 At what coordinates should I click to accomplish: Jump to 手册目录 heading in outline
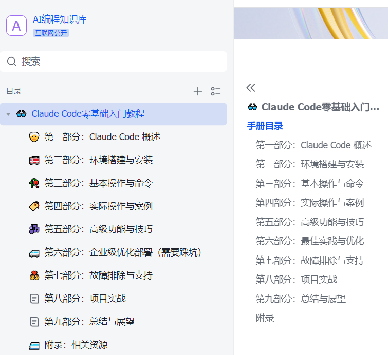tap(265, 126)
